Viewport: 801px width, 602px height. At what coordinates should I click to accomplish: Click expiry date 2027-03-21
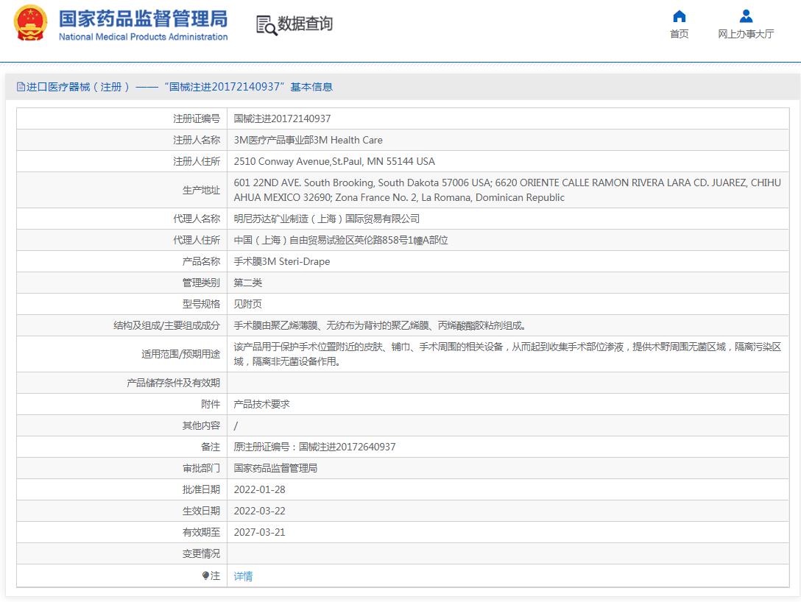(259, 533)
